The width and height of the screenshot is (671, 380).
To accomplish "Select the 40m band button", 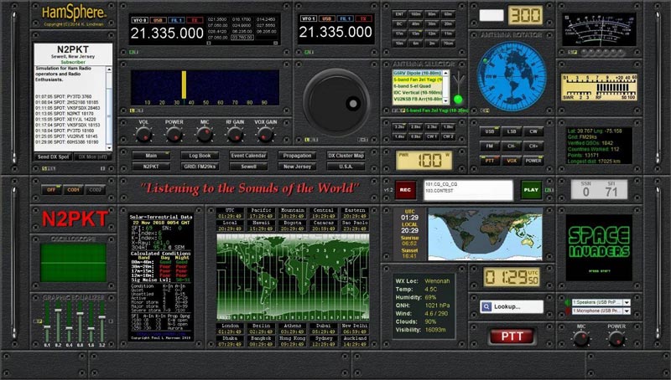I will pos(415,24).
